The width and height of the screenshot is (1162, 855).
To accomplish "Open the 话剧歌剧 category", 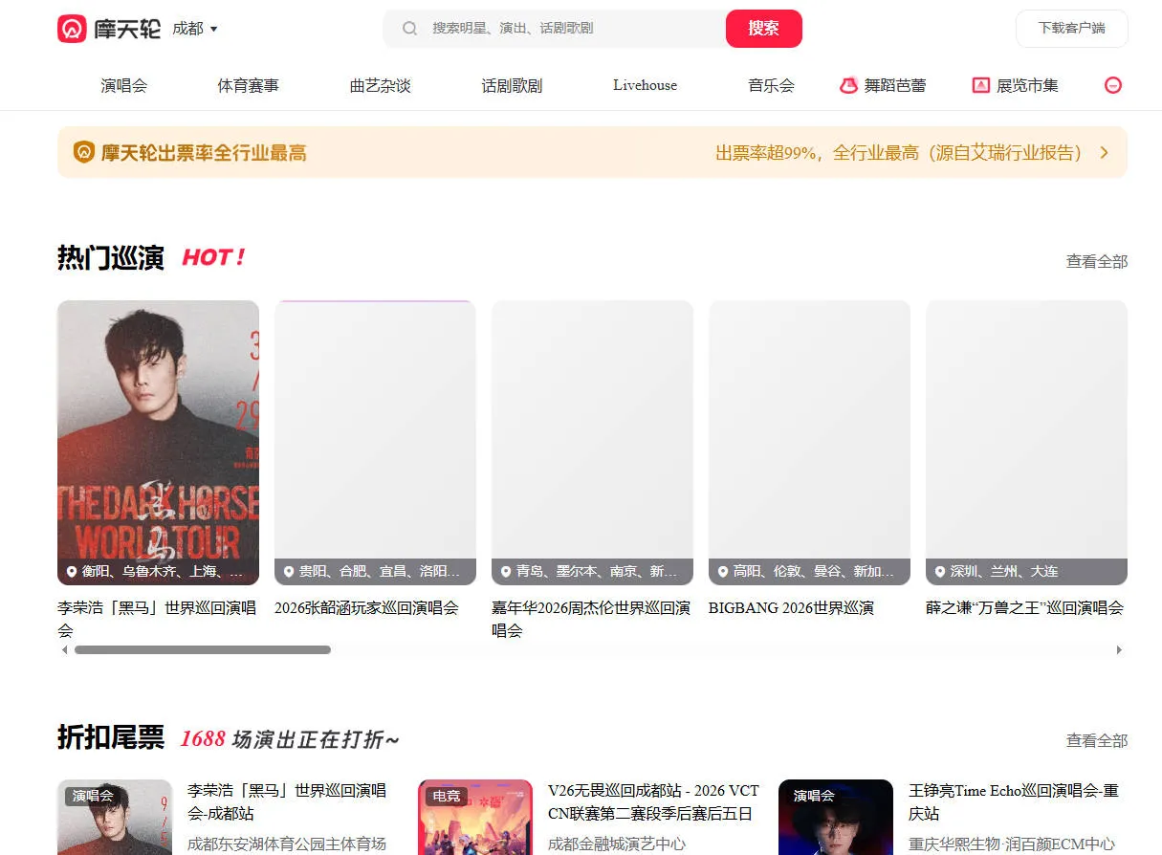I will click(x=512, y=85).
